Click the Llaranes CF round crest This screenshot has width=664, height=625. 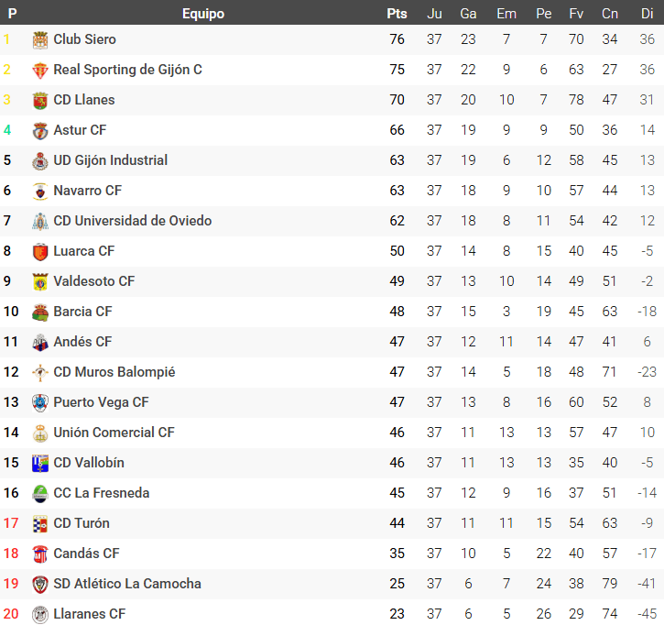point(40,614)
